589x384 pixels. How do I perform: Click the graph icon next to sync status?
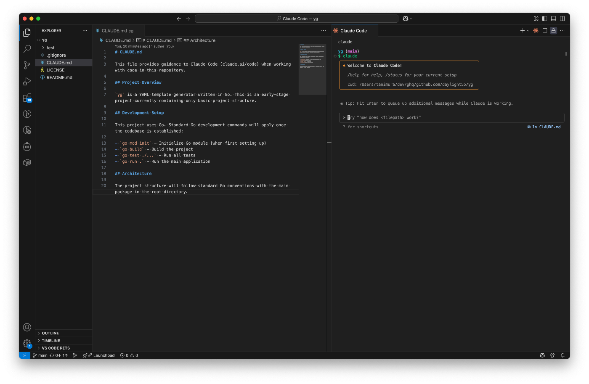pyautogui.click(x=75, y=355)
